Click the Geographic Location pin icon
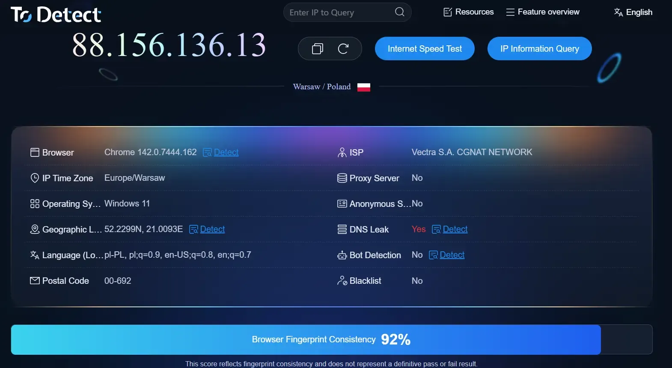 [35, 230]
